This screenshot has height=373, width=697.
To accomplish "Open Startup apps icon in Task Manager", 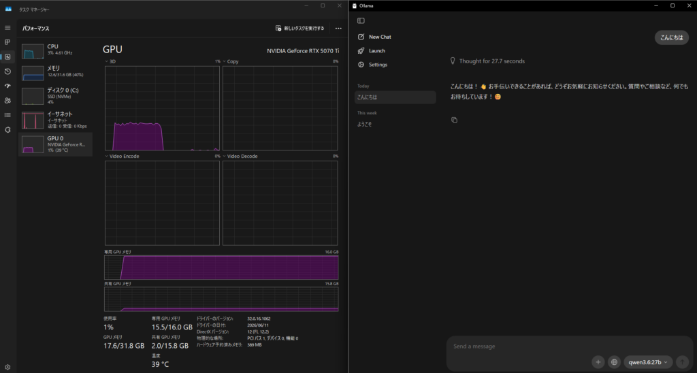I will 7,86.
